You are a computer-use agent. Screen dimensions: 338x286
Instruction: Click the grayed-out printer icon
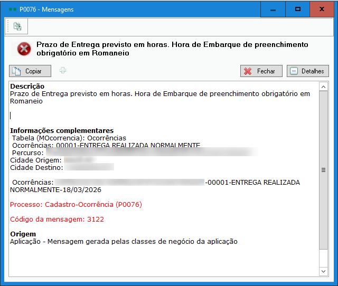pyautogui.click(x=63, y=71)
